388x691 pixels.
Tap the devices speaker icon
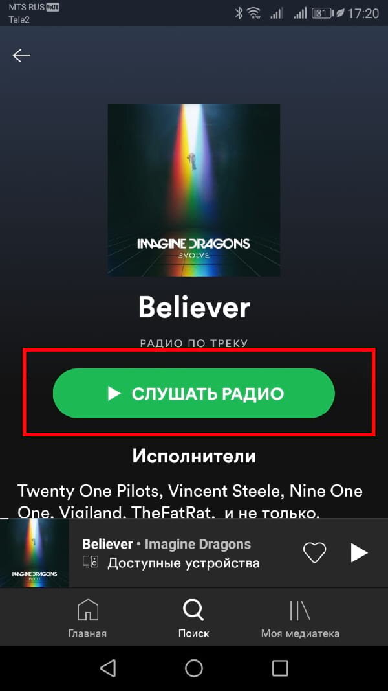point(91,562)
